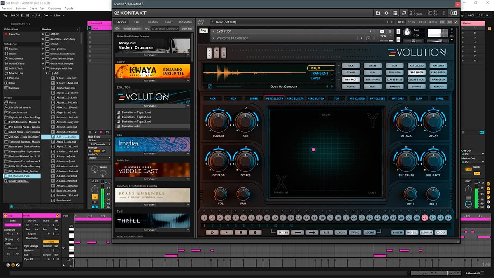Toggle sequencer step 16
This screenshot has width=494, height=278.
[x=323, y=218]
